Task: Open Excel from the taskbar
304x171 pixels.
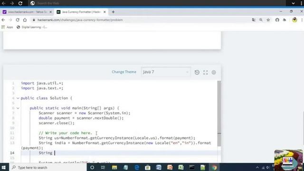Action: pyautogui.click(x=181, y=168)
